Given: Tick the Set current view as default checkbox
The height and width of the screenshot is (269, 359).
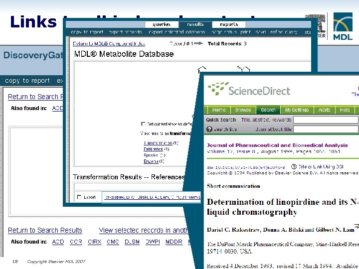Looking at the screenshot, I should (143, 124).
